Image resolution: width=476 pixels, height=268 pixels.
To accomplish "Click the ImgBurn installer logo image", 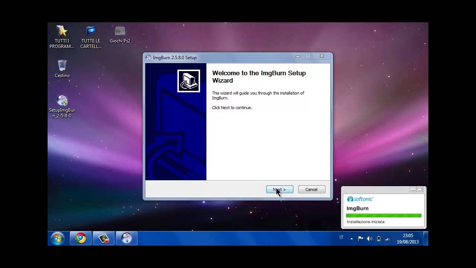I will click(x=189, y=81).
